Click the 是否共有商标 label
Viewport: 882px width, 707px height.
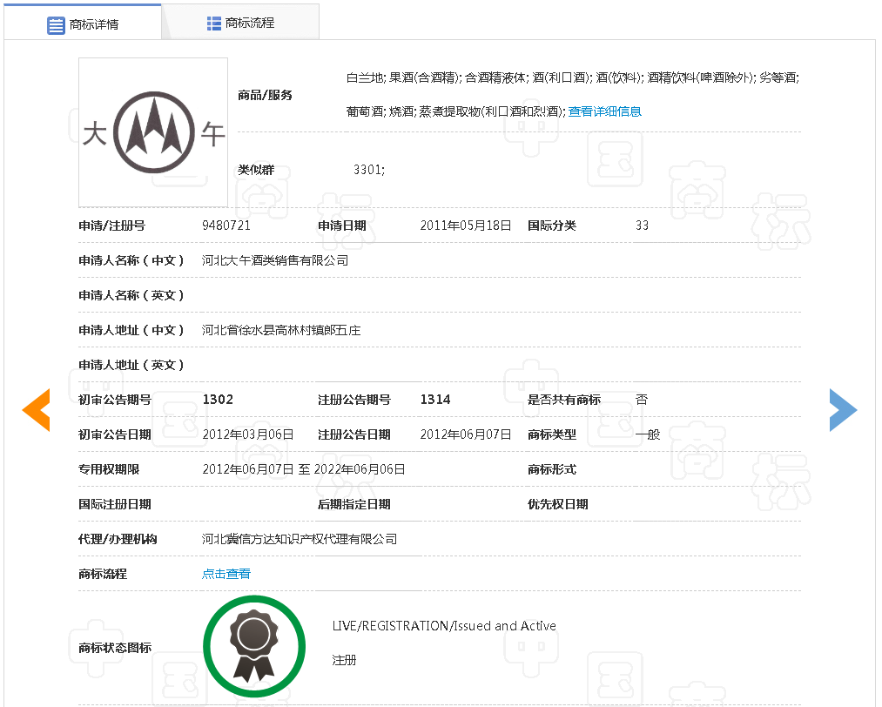[x=564, y=400]
